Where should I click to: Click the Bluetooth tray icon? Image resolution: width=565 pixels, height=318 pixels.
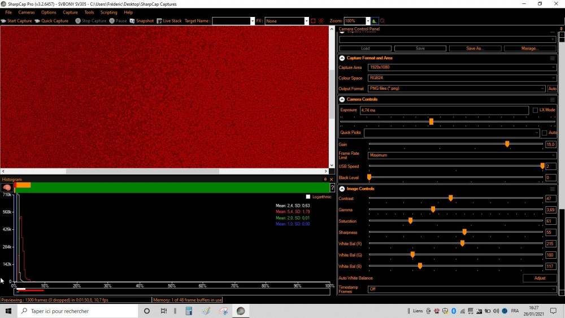tap(454, 311)
